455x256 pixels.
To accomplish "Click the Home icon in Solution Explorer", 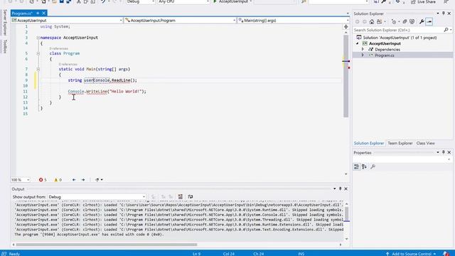I will (x=372, y=22).
